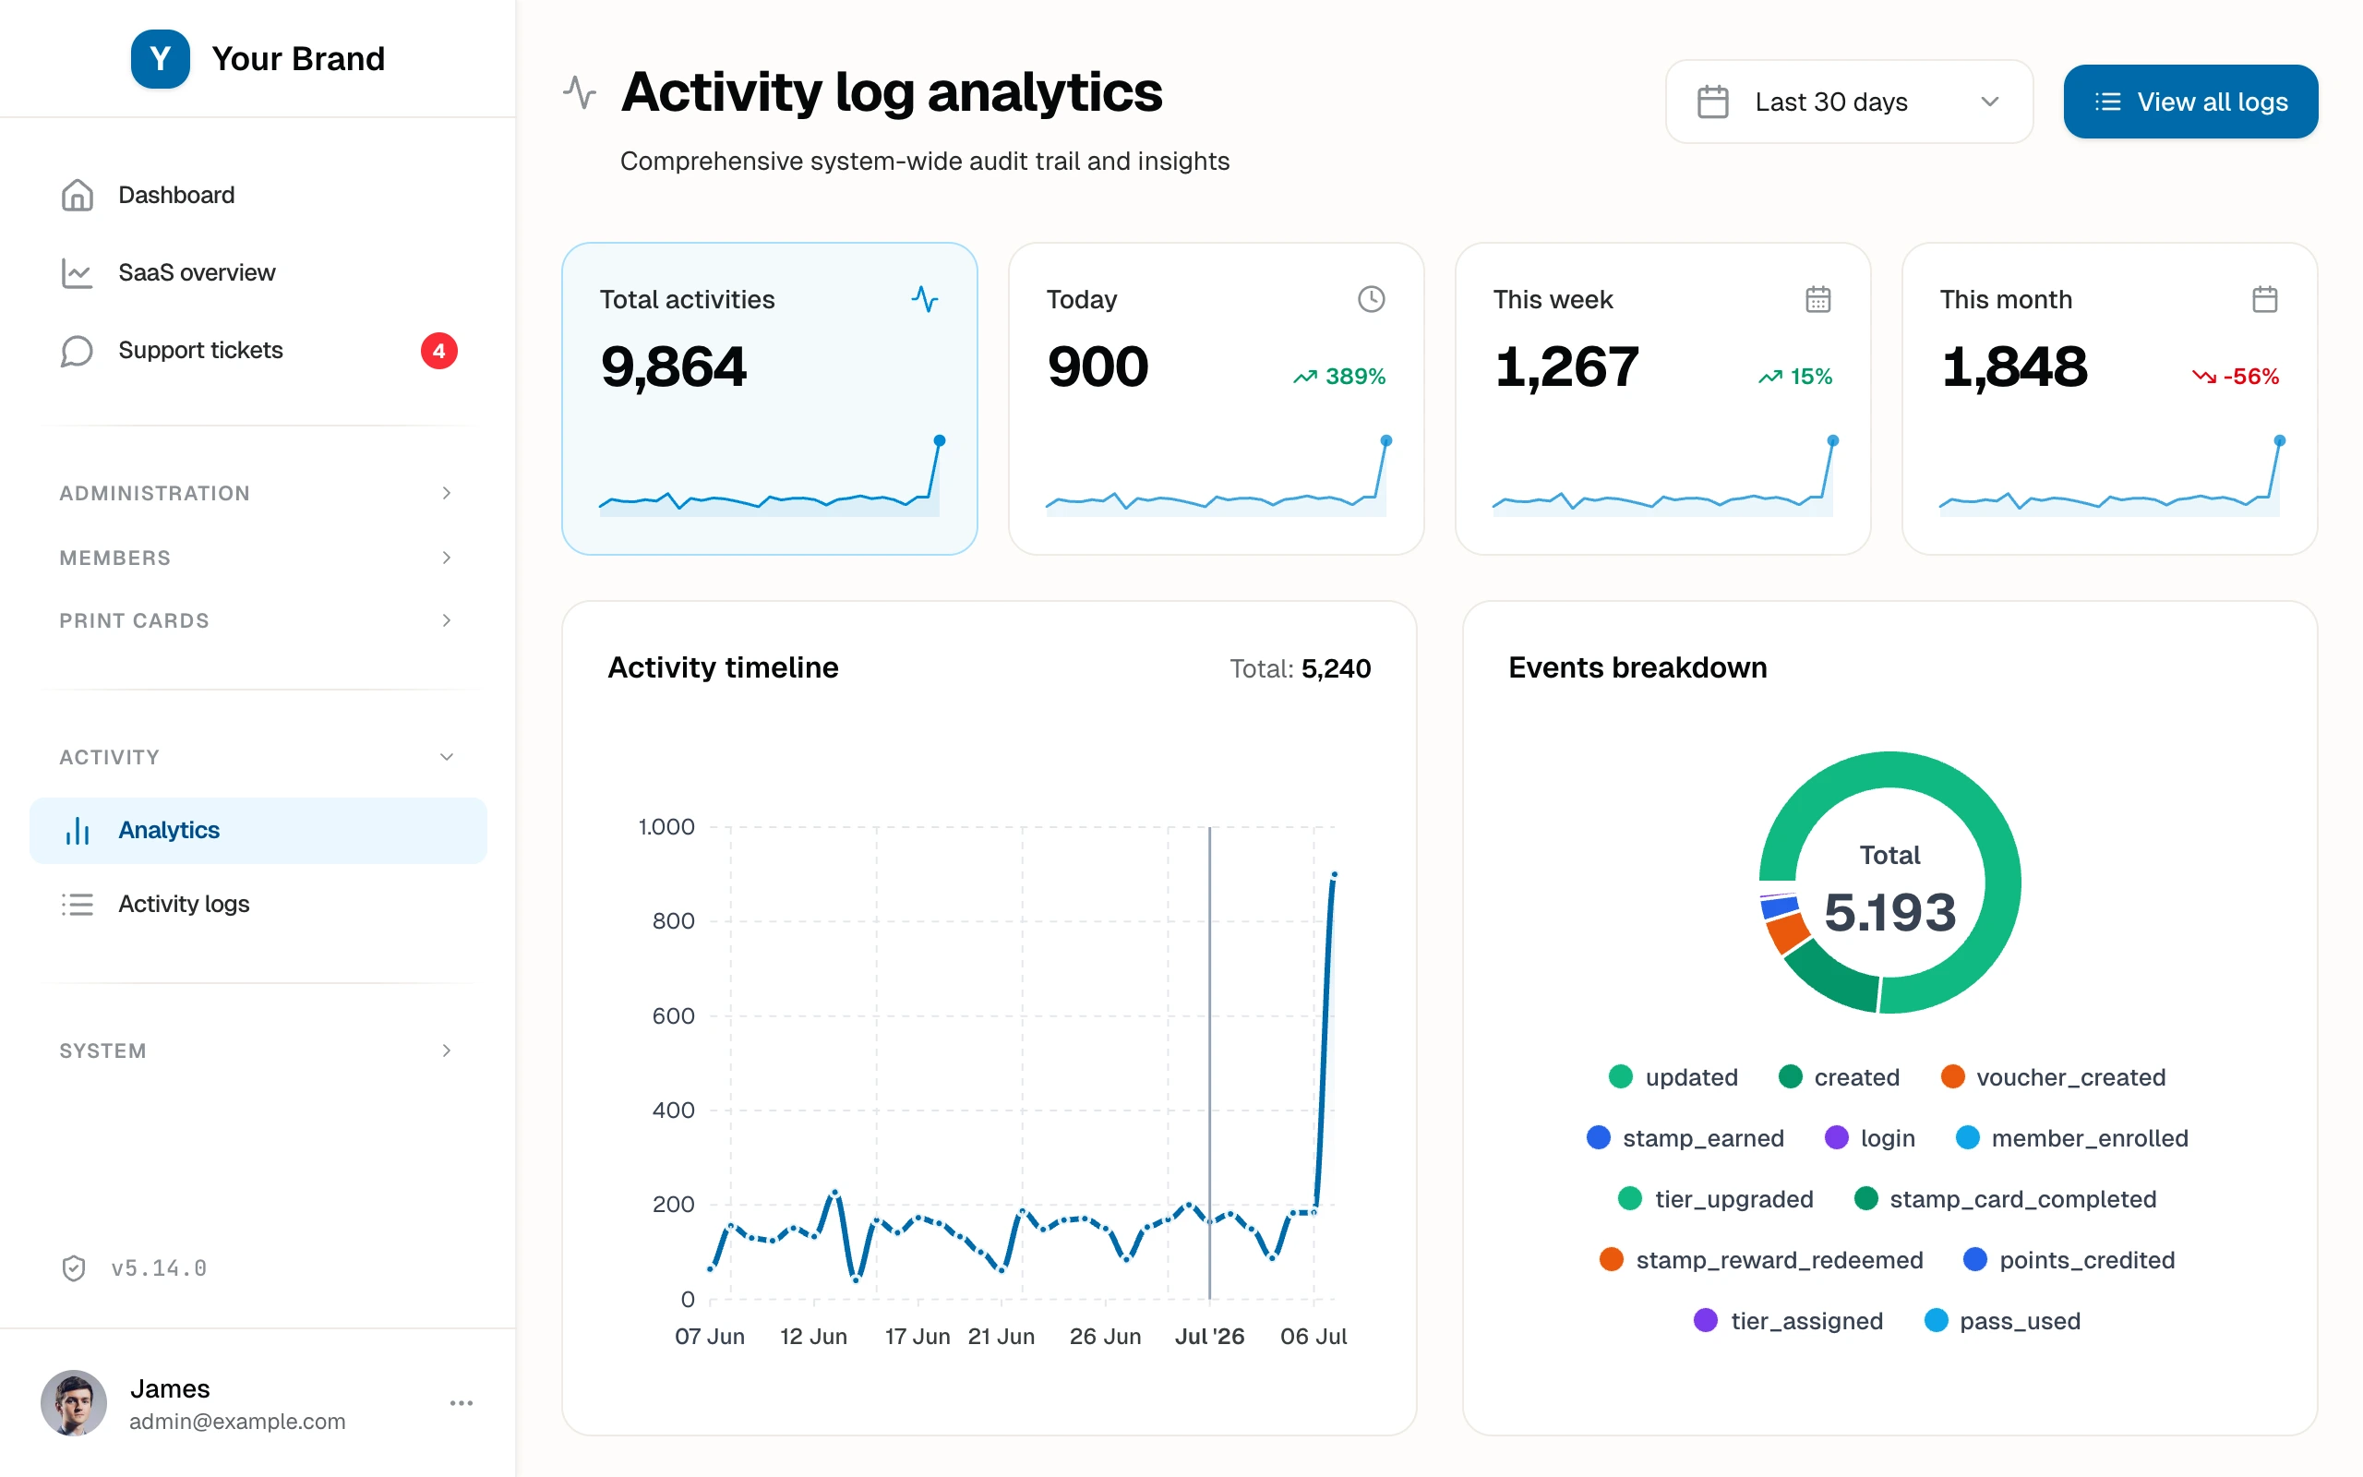The height and width of the screenshot is (1477, 2363).
Task: Toggle the tier_assigned legend item
Action: click(x=1788, y=1321)
